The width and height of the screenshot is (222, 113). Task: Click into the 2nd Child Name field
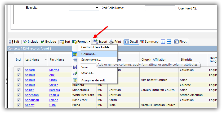coord(160,8)
